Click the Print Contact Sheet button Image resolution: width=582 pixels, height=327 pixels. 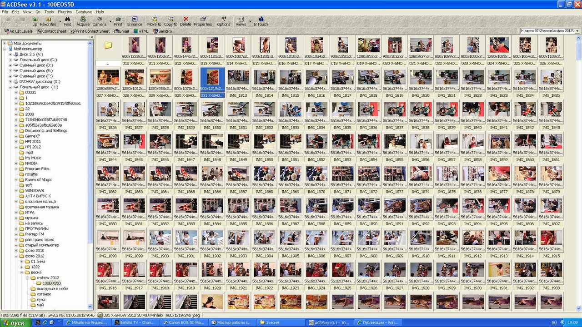coord(90,31)
